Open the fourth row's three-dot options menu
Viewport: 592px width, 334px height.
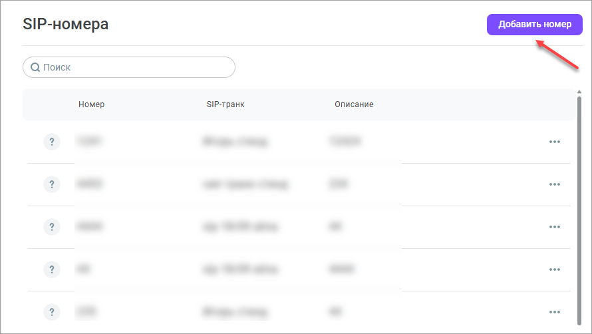pyautogui.click(x=555, y=269)
